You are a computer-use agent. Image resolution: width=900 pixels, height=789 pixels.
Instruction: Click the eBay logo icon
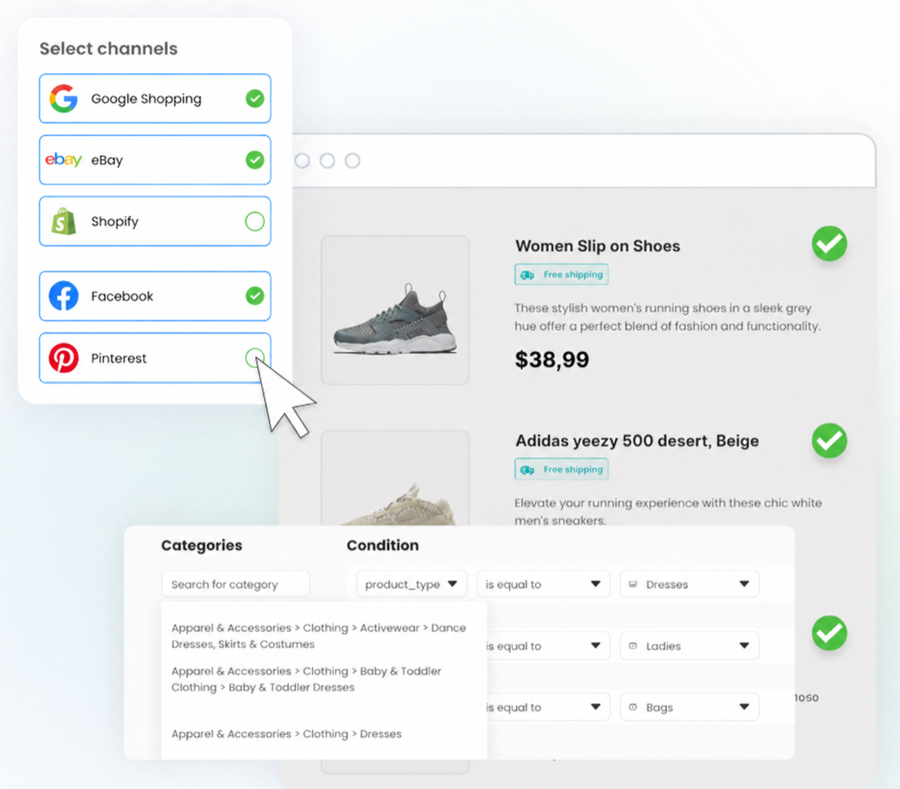click(x=63, y=160)
